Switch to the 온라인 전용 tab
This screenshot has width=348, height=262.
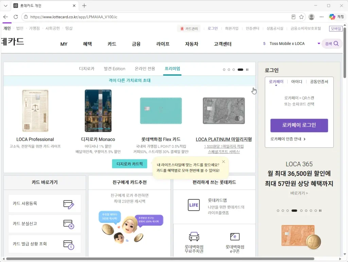(145, 69)
